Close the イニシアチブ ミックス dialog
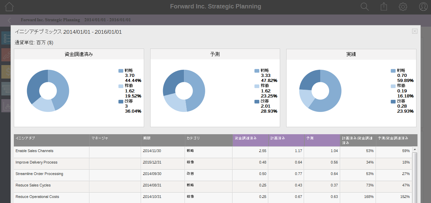Screen dimensions: 431x203 point(415,31)
